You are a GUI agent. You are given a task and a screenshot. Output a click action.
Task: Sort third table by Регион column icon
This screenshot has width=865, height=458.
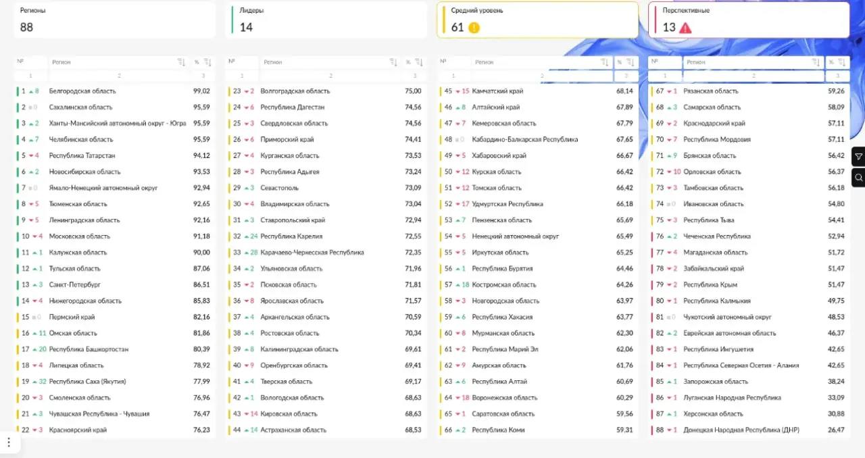click(605, 62)
